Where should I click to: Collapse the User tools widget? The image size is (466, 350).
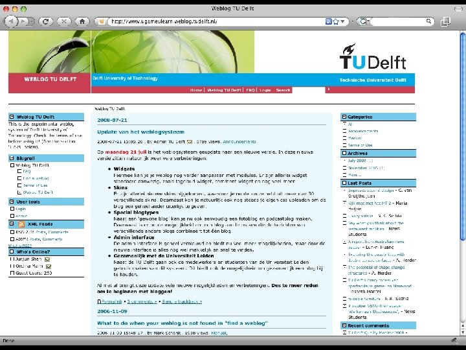pyautogui.click(x=12, y=202)
